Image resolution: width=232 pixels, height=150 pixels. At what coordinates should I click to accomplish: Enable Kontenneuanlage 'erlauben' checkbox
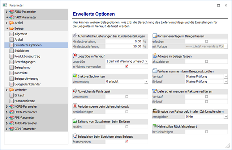coord(206,41)
